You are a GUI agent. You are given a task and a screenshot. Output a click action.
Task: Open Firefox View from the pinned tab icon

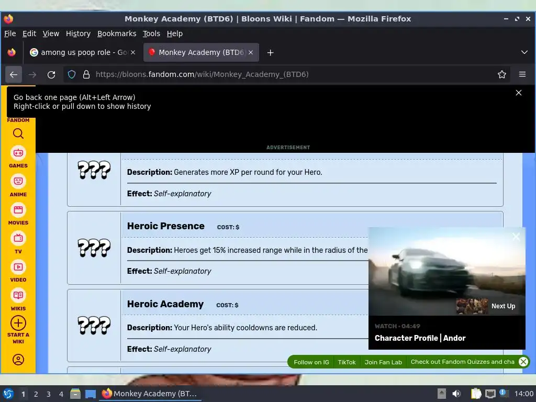coord(12,52)
